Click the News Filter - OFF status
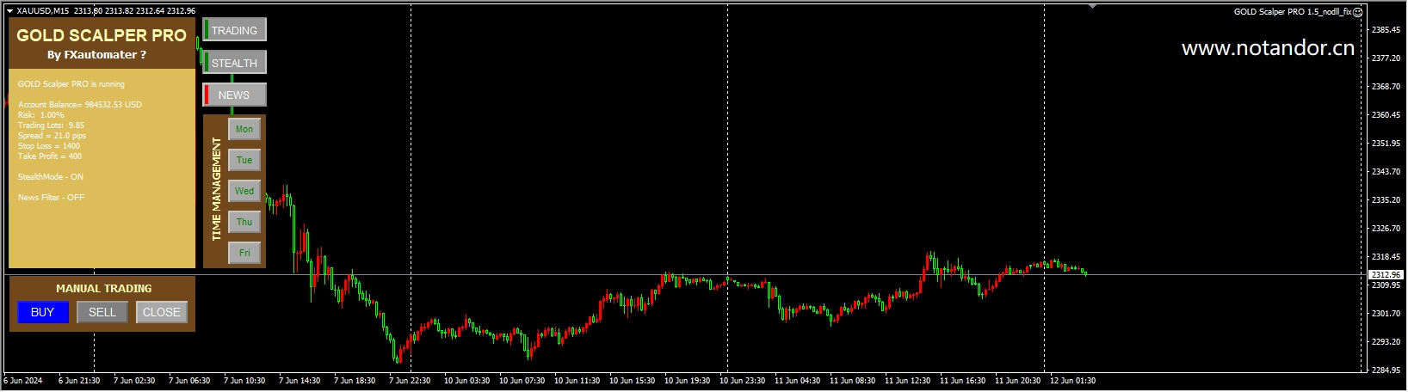Viewport: 1408px width, 392px height. (x=51, y=198)
